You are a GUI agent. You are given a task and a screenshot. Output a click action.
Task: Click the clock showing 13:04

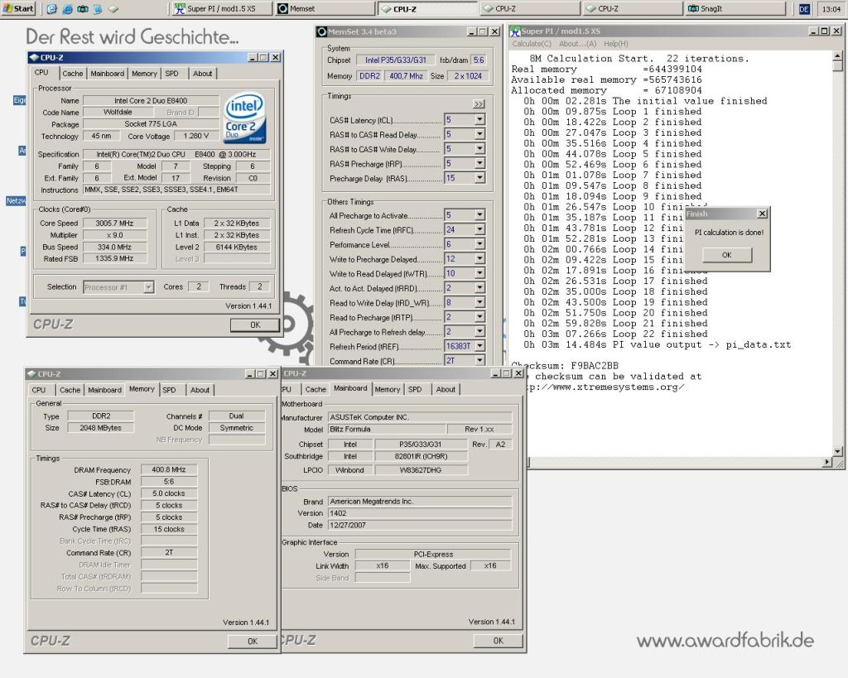(x=831, y=9)
